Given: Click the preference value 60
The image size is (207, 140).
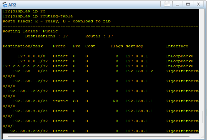Looking at the screenshot, I should coord(75,101).
